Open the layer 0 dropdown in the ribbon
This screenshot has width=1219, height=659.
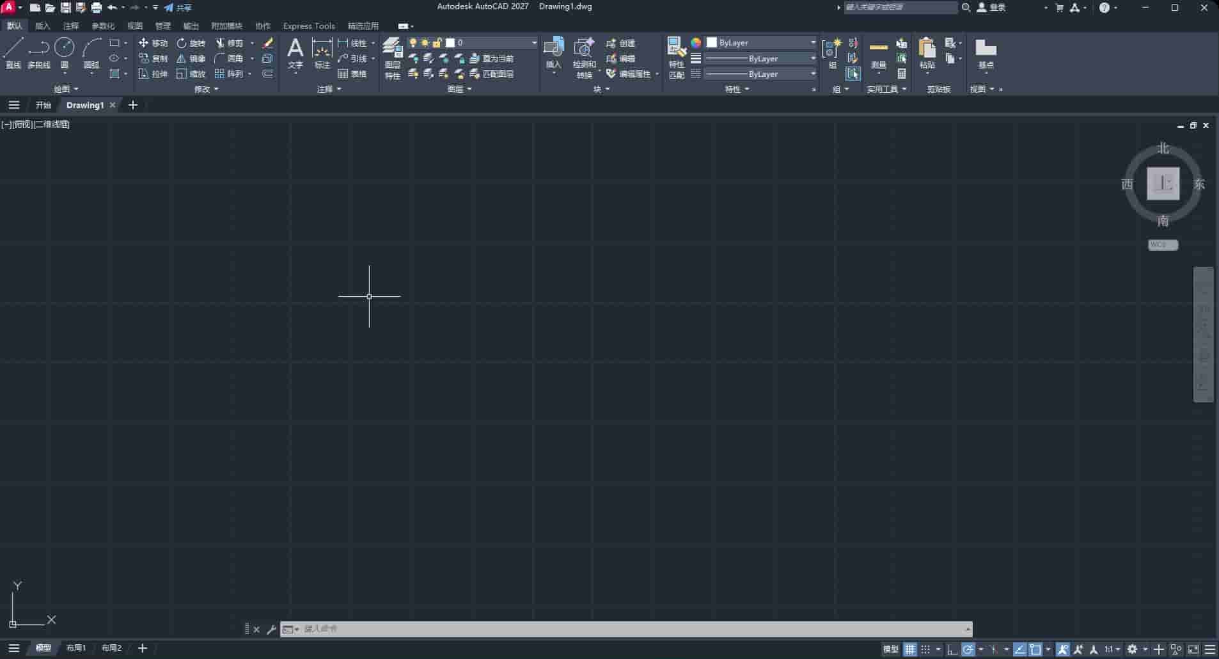click(533, 42)
